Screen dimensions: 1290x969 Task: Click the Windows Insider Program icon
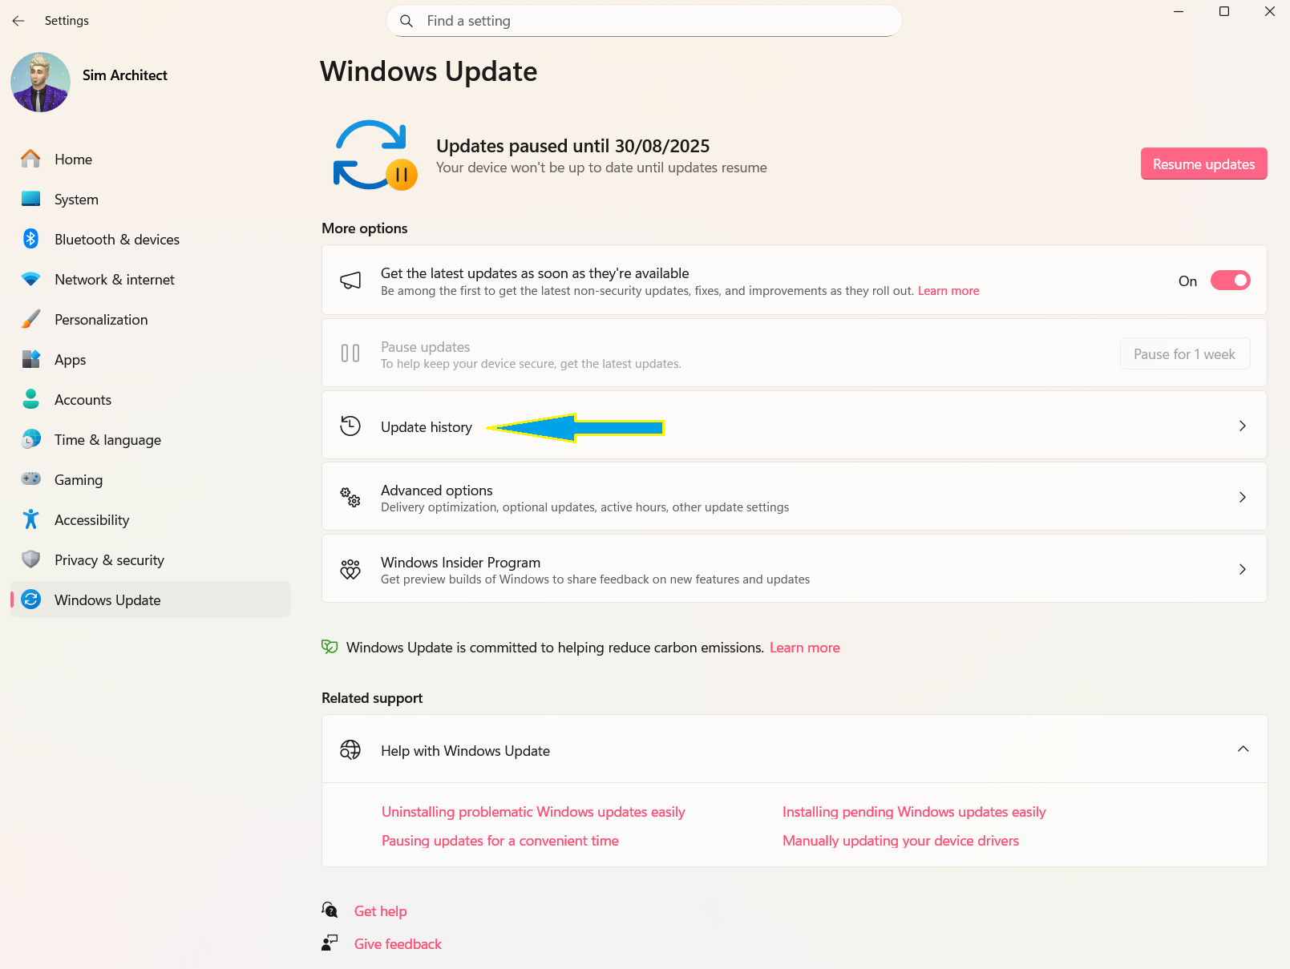click(x=350, y=569)
